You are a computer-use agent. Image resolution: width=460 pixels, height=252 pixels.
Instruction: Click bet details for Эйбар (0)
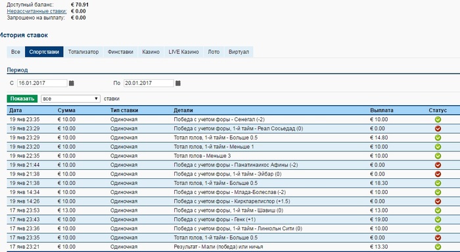227,174
